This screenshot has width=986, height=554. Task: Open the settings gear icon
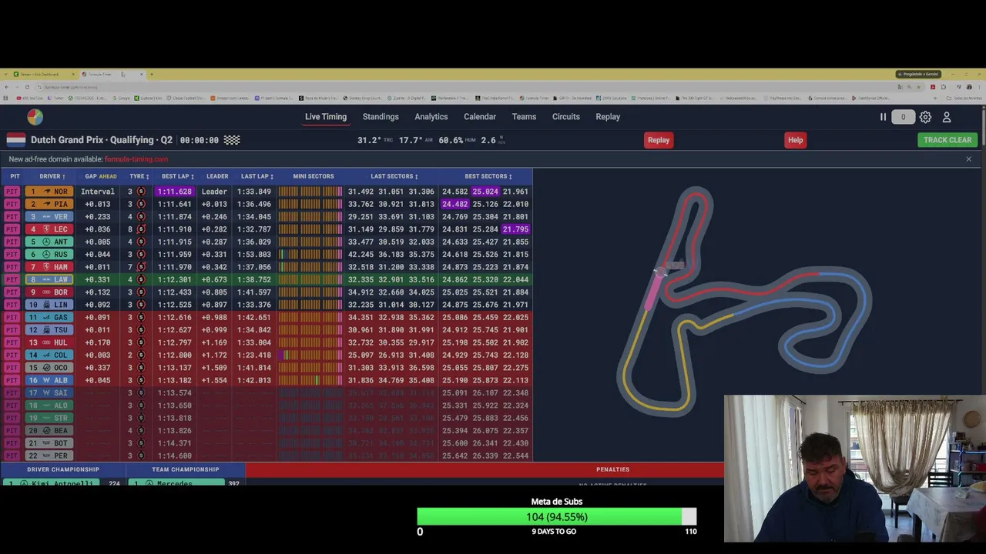[x=925, y=117]
